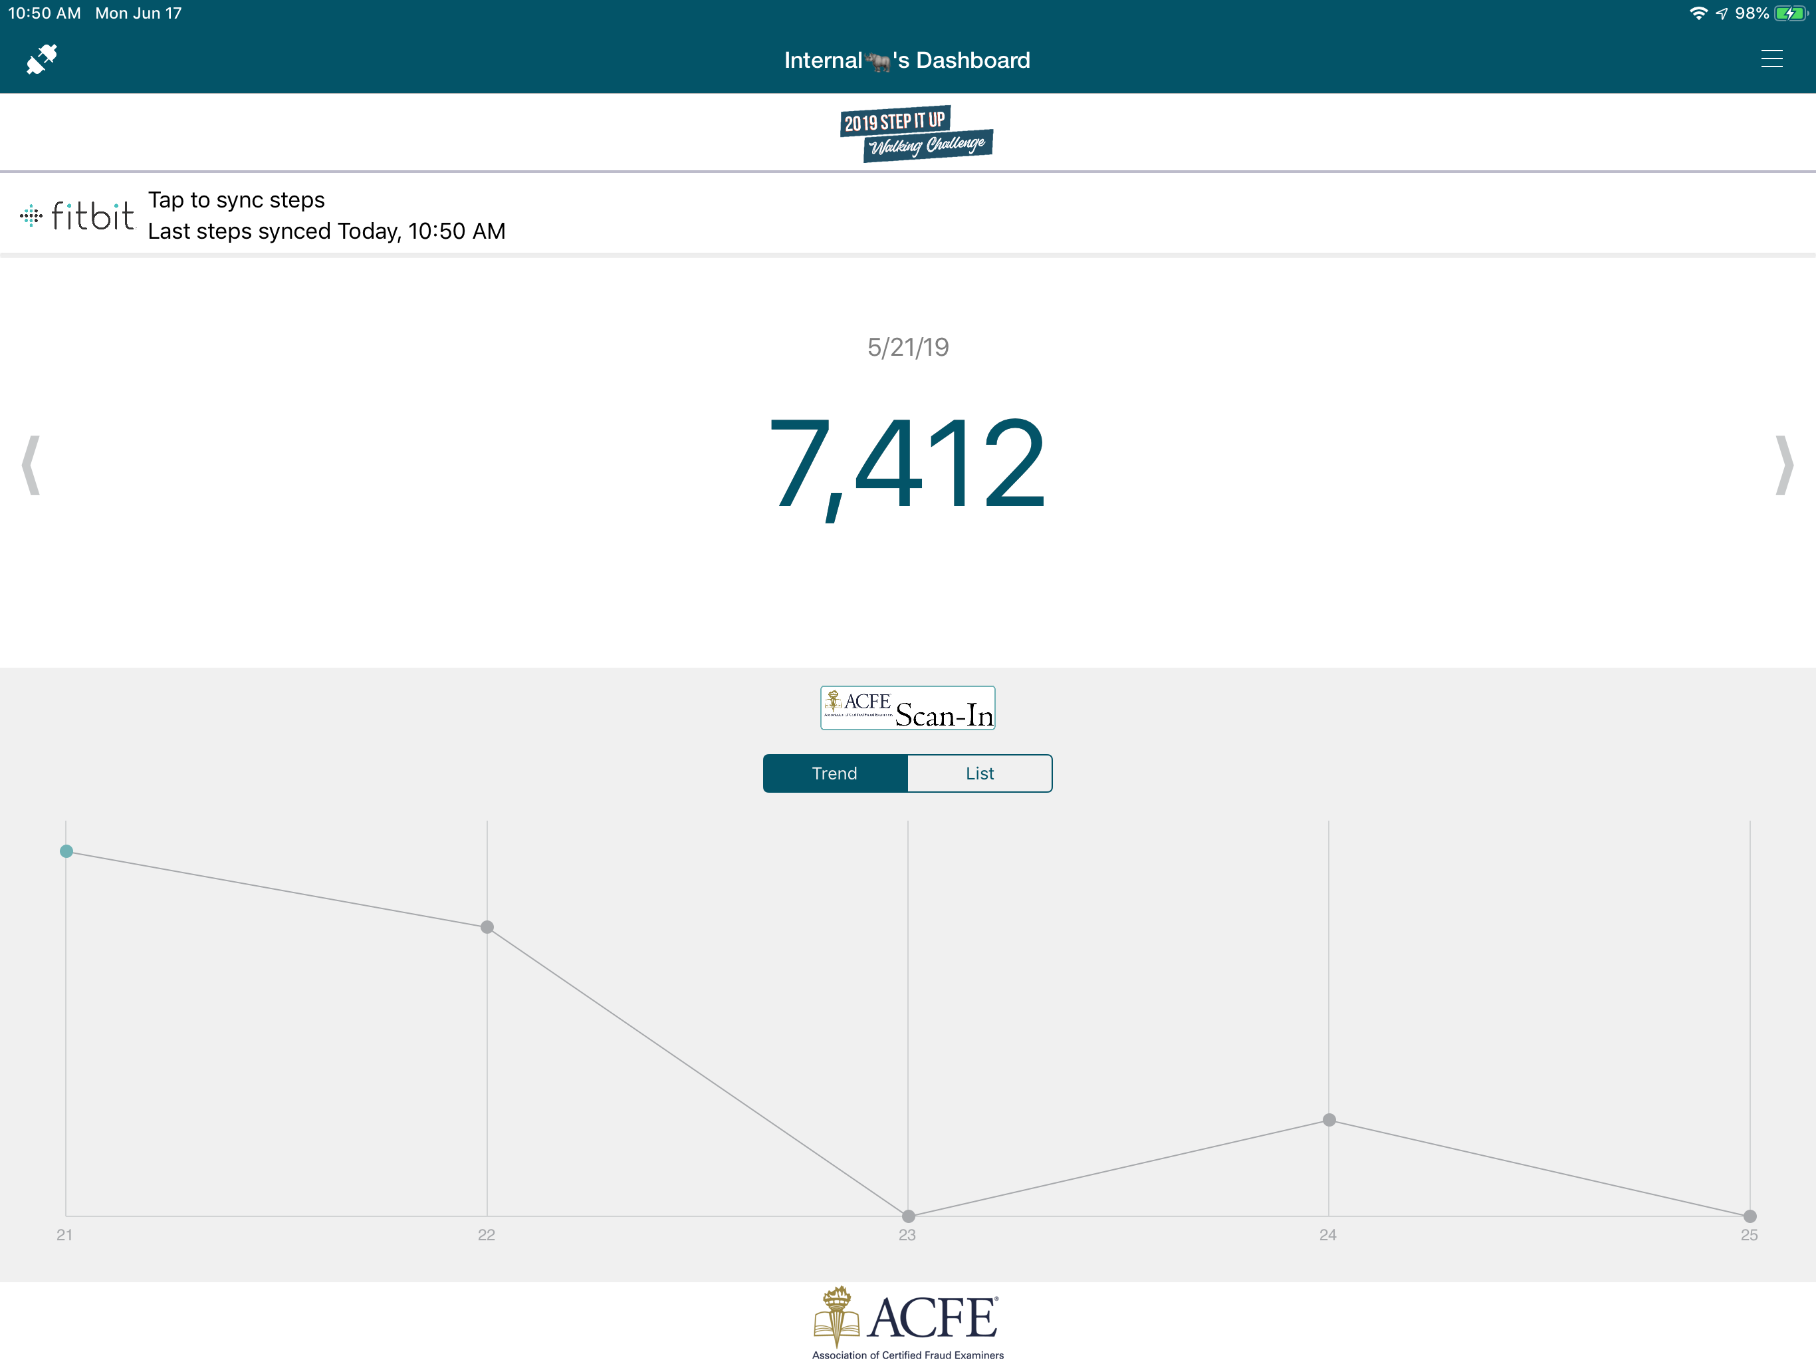1816x1362 pixels.
Task: Tap the Dashboard title in header
Action: tap(907, 60)
